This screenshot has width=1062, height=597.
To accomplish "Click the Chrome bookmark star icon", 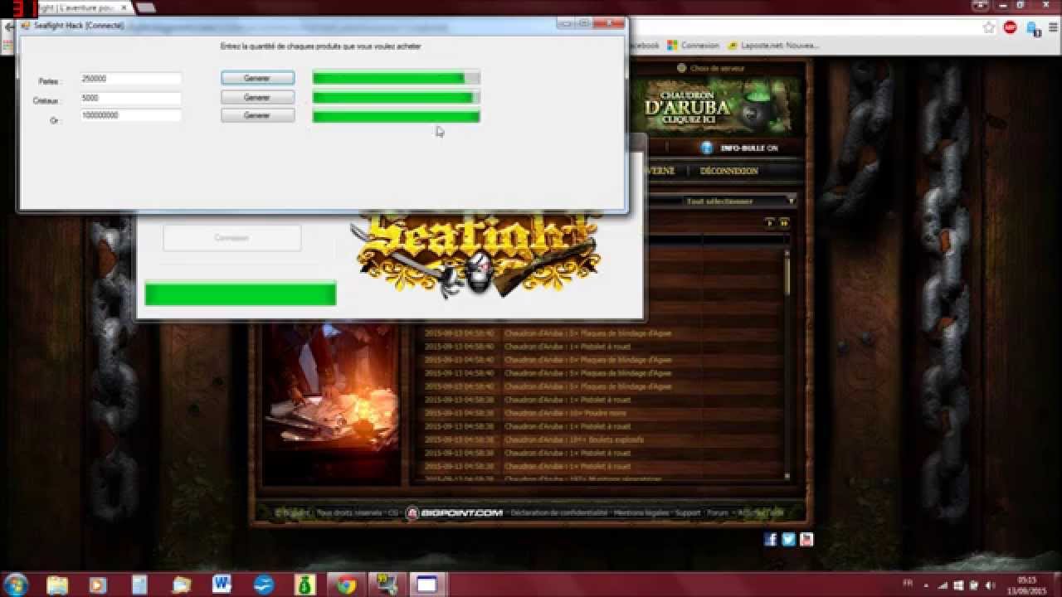I will (x=989, y=27).
